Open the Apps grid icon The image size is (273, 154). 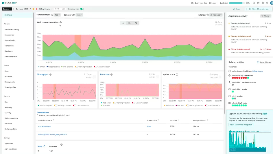tap(210, 3)
